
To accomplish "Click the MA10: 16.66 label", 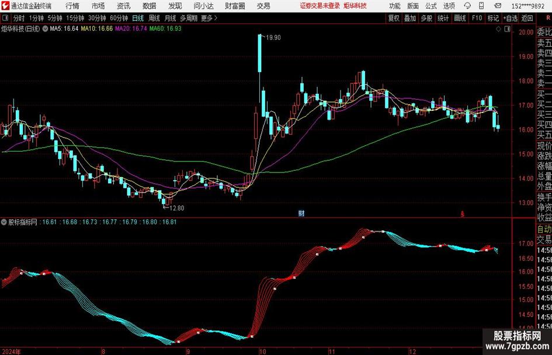I will [x=97, y=29].
